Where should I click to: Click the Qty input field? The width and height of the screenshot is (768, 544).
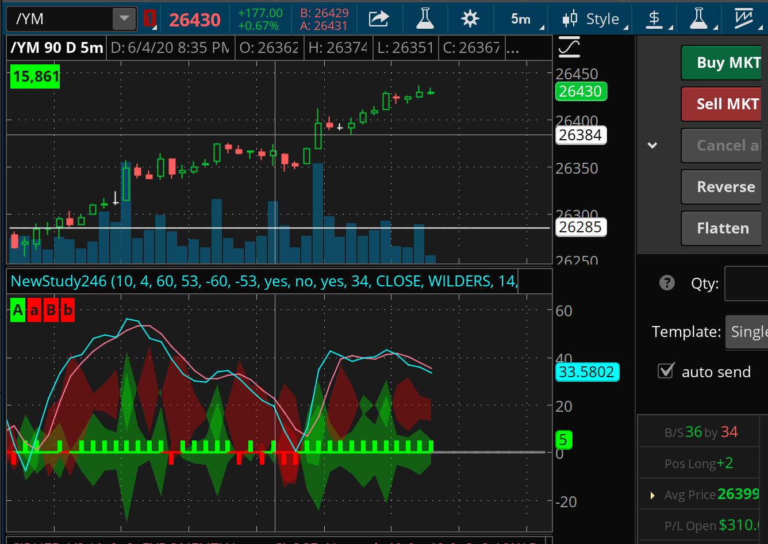[746, 283]
